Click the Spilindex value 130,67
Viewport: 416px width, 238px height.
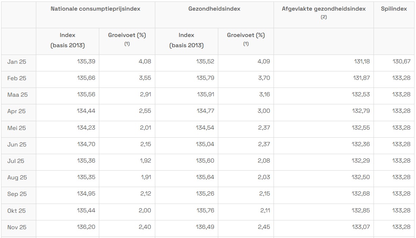pyautogui.click(x=401, y=62)
